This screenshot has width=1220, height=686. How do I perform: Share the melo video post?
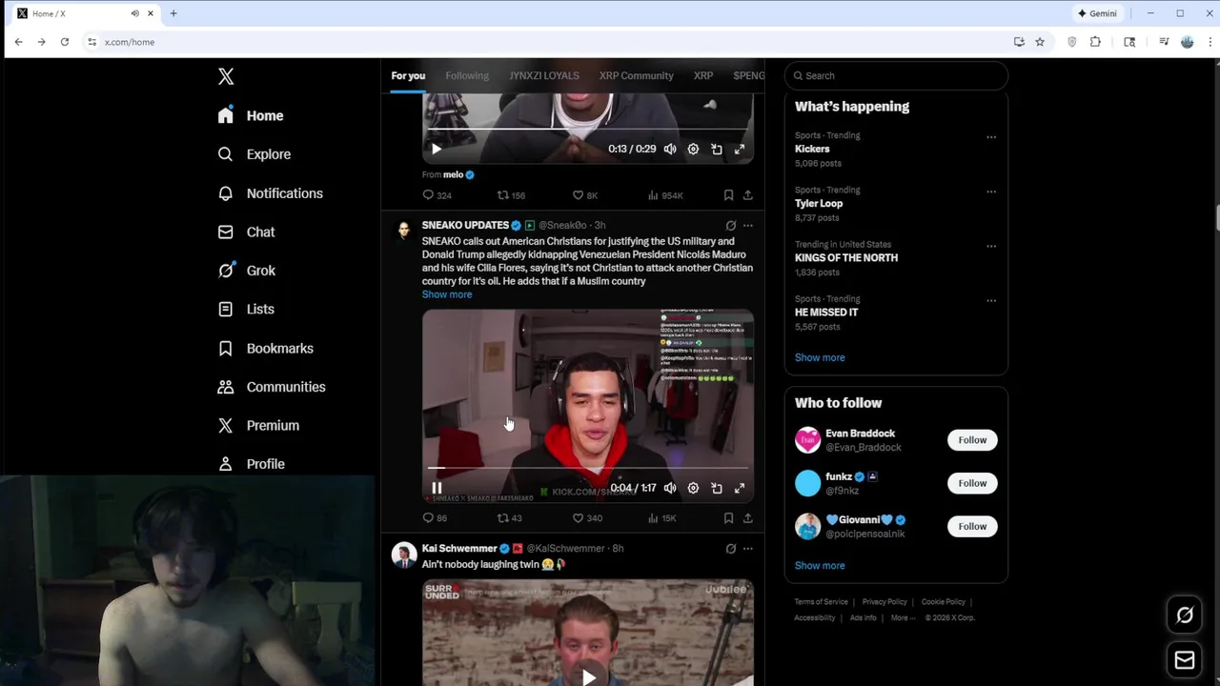coord(747,195)
